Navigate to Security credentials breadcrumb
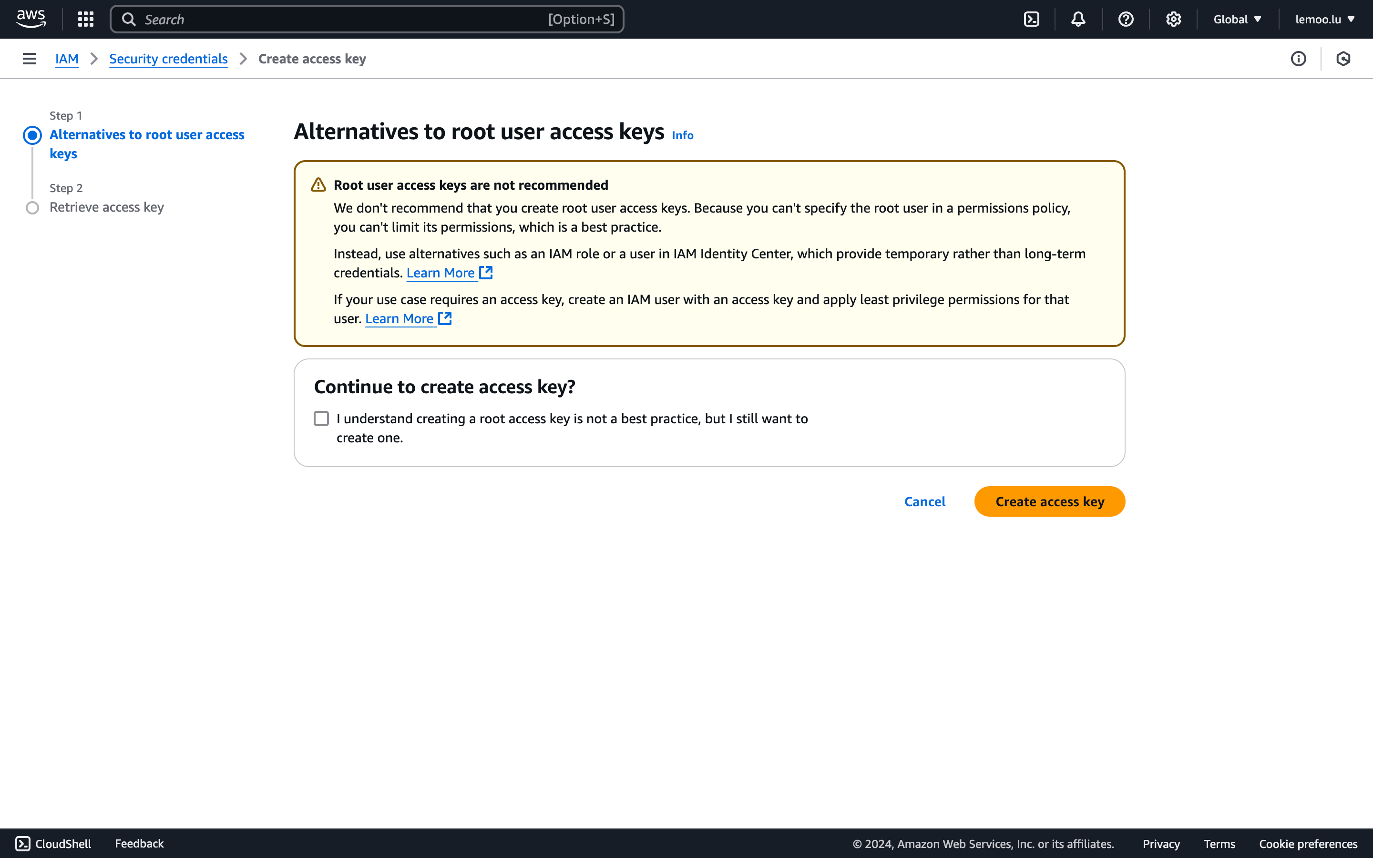1373x858 pixels. (x=168, y=59)
